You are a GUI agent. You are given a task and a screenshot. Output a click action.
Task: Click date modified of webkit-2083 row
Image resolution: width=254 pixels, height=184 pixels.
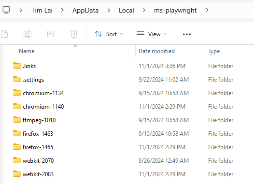tap(162, 174)
